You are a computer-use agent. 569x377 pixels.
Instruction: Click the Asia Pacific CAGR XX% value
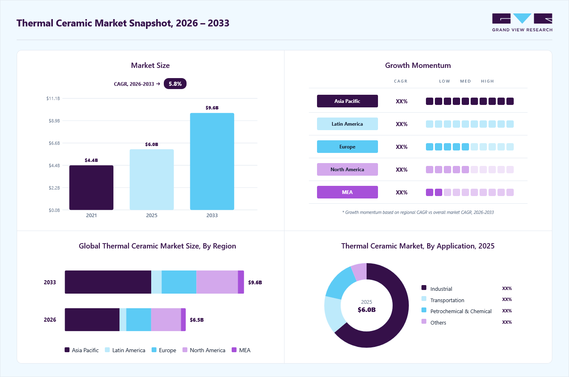pyautogui.click(x=402, y=101)
